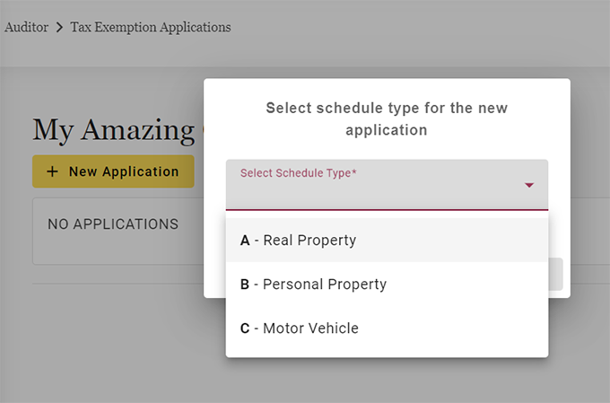The width and height of the screenshot is (610, 403).
Task: Click the dimmed backdrop below the dropdown list
Action: coord(387,381)
